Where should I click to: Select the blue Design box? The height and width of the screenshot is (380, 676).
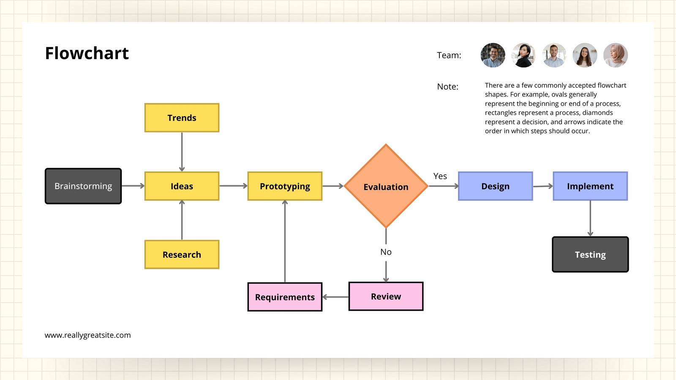tap(495, 186)
